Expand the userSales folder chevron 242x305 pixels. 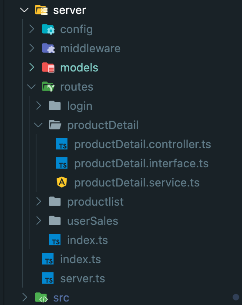click(x=39, y=221)
